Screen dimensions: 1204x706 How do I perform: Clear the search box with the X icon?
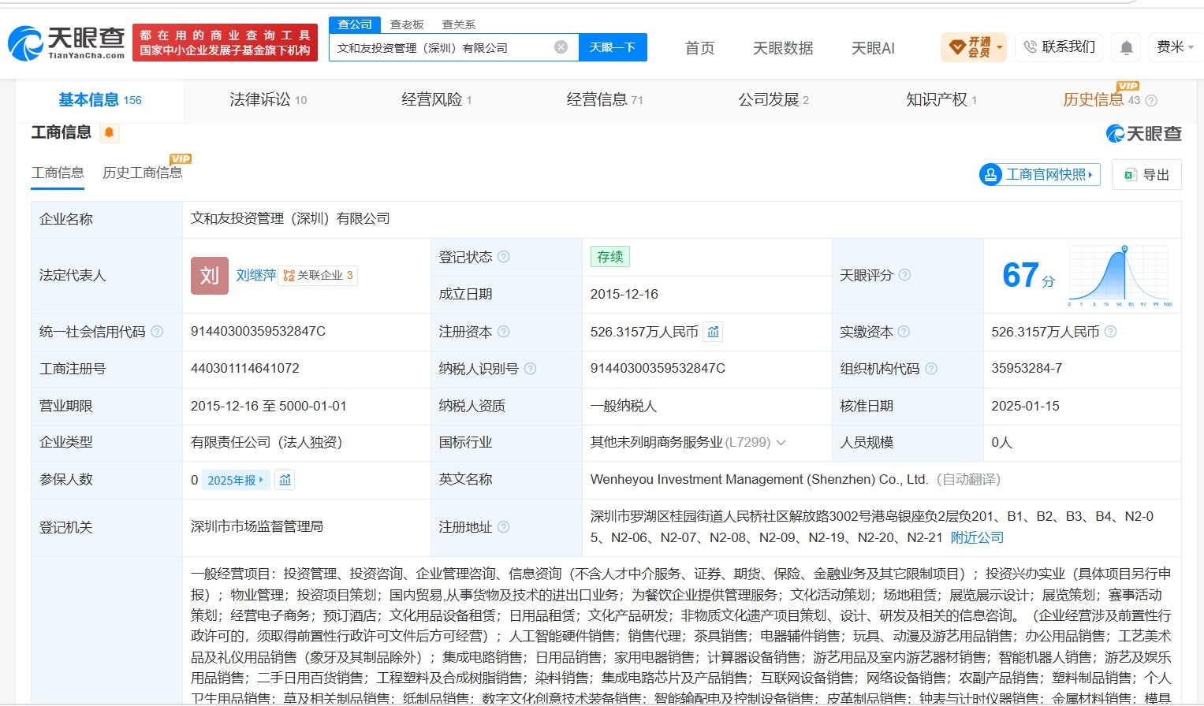(x=561, y=47)
